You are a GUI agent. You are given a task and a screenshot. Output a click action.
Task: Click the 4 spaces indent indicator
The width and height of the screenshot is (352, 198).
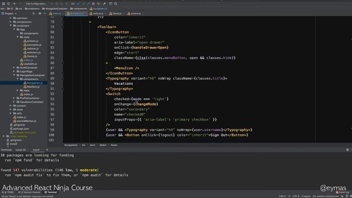pos(306,196)
